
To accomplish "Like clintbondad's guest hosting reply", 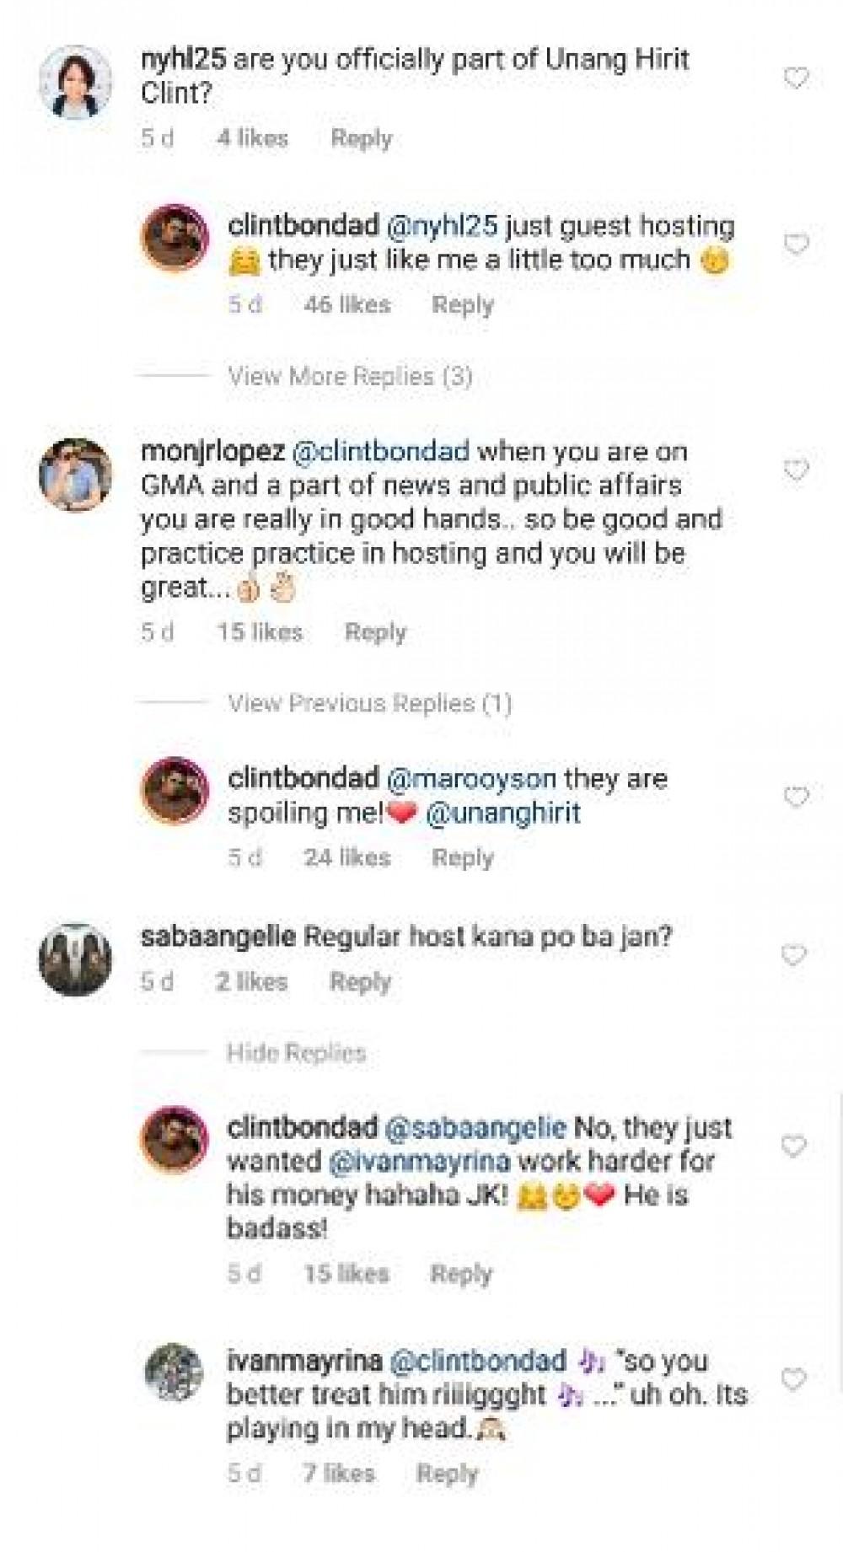I will tap(796, 244).
